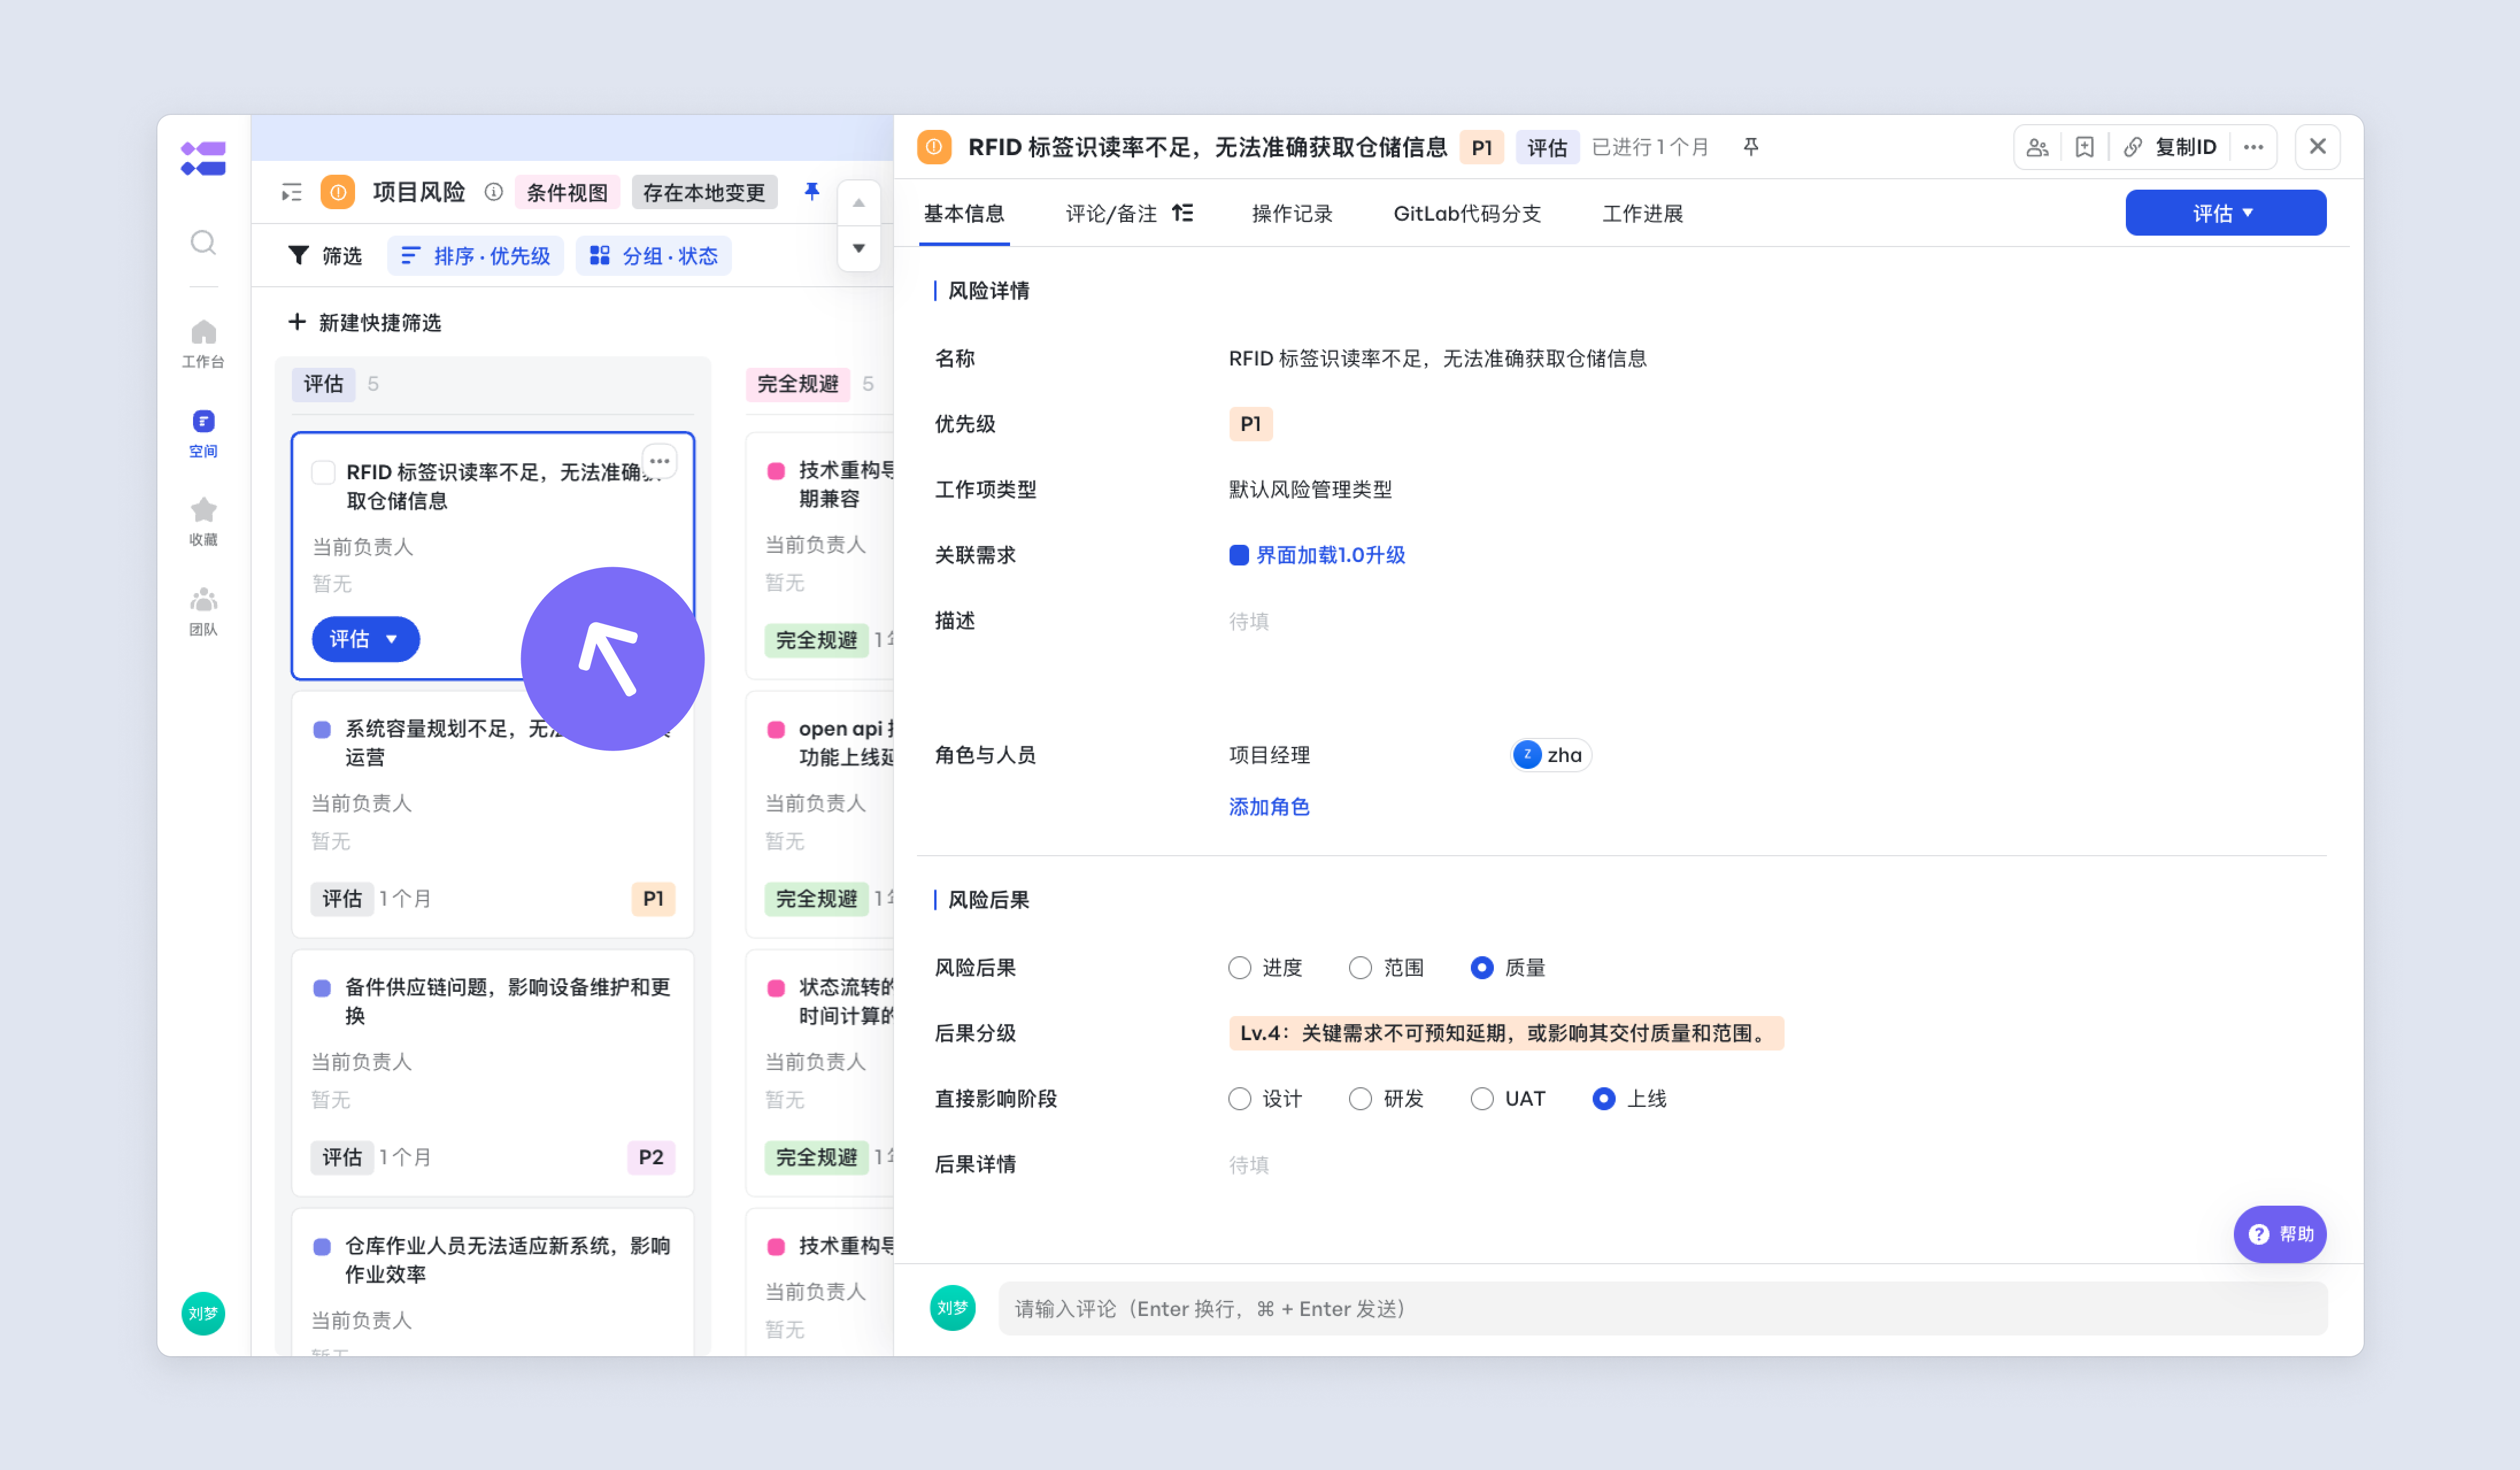The image size is (2520, 1470).
Task: Focus the comment input field
Action: (x=1662, y=1308)
